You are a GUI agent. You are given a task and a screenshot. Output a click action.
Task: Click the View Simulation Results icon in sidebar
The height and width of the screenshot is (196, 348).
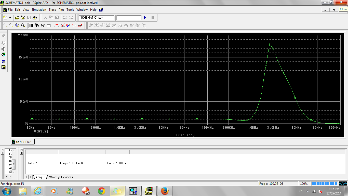point(4,55)
